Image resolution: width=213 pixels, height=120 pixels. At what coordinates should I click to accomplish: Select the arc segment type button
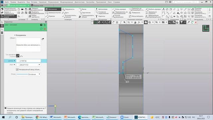click(21, 56)
